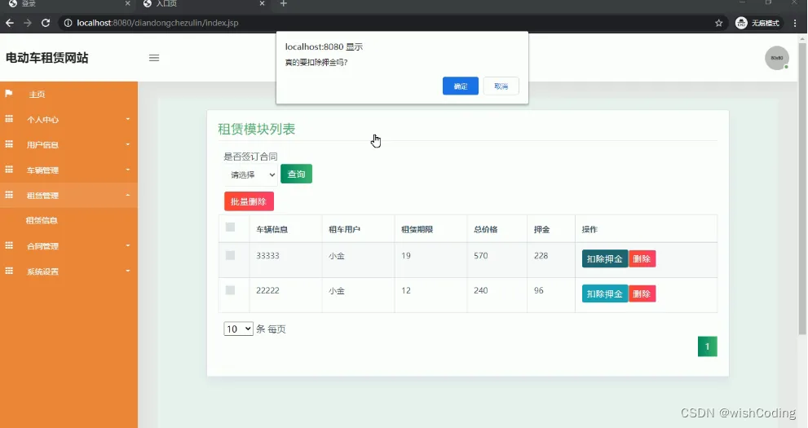This screenshot has width=808, height=428.
Task: Click the grid icon beside 系统设置
Action: (9, 271)
